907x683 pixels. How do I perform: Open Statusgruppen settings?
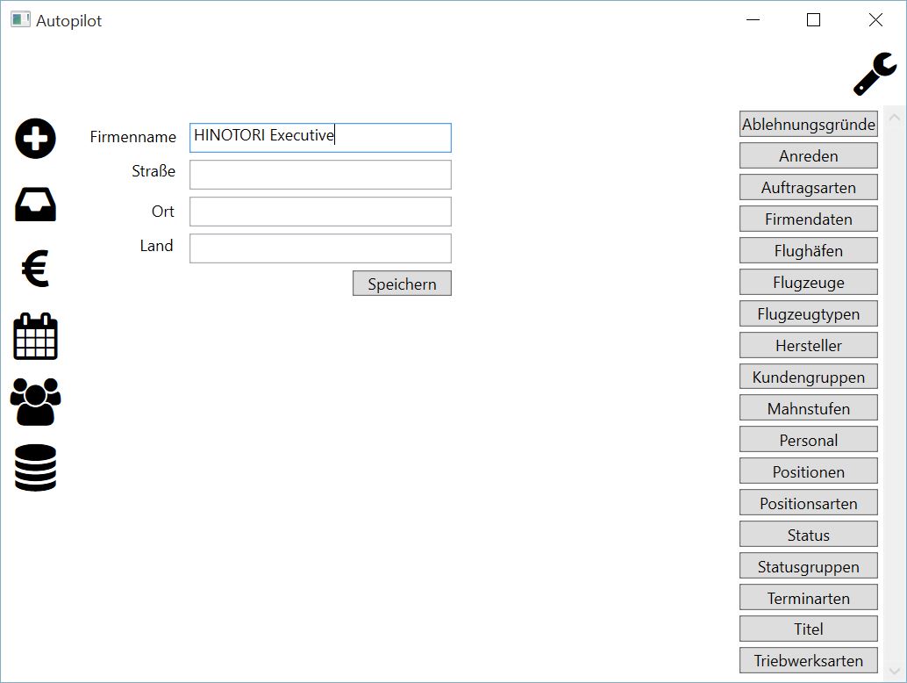809,566
